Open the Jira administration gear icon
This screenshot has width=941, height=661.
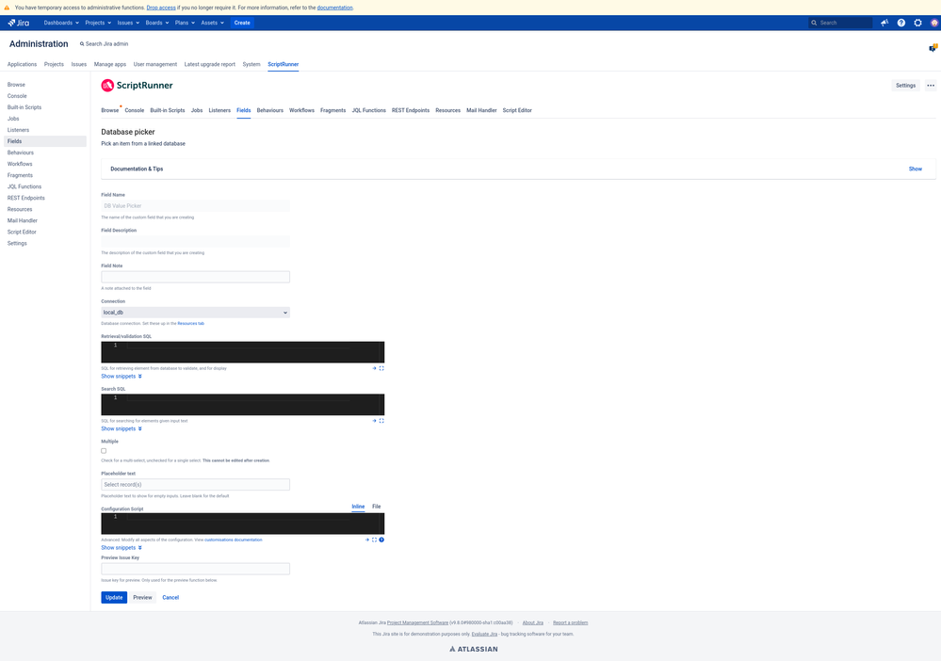(x=917, y=23)
